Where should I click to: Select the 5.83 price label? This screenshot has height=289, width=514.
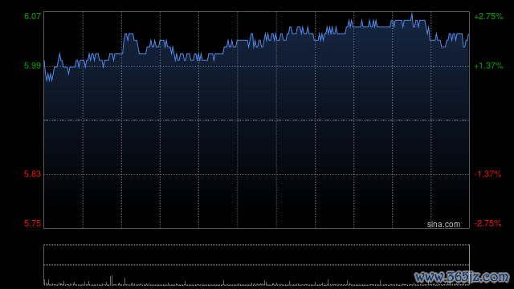pos(32,174)
